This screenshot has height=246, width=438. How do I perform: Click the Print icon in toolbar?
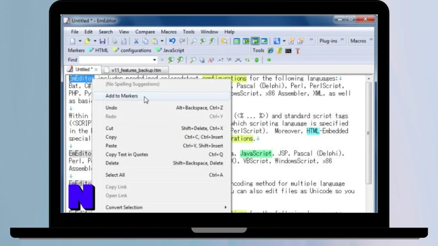[x=115, y=41]
